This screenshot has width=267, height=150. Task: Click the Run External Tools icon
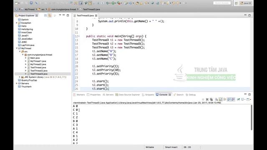(118, 3)
